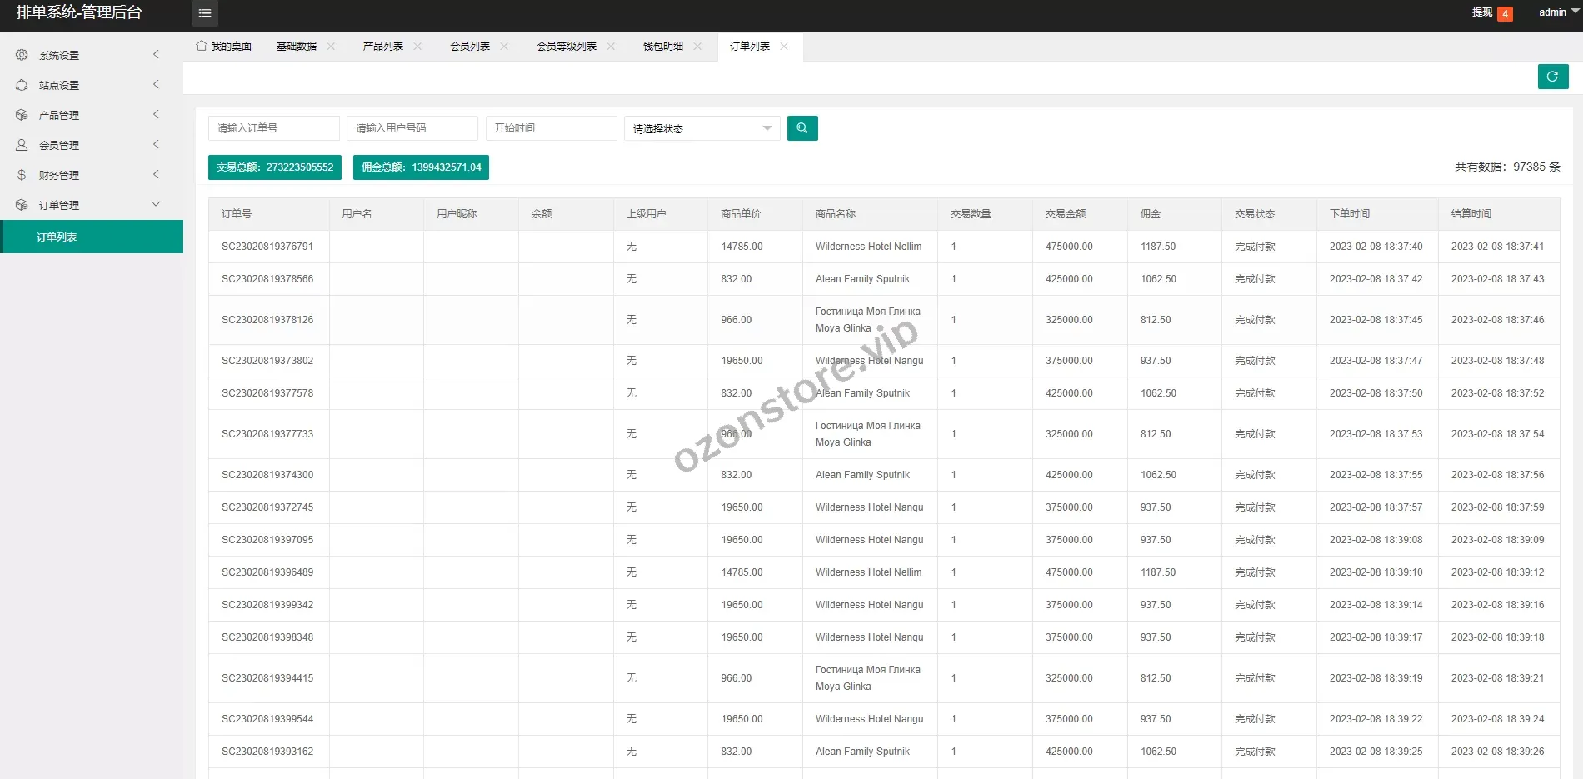Click the 开始时间 date input field

pos(551,128)
